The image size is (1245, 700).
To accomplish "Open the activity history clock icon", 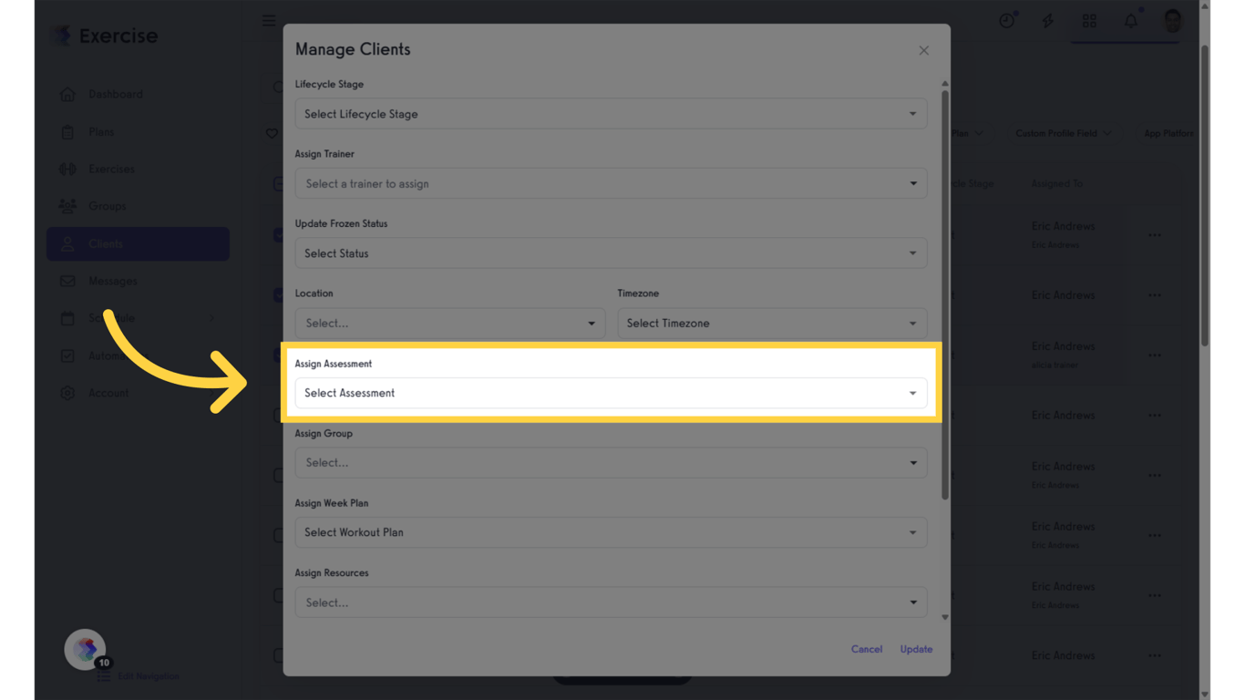I will click(1007, 20).
